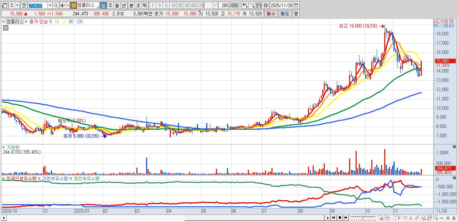Select minute 분 chart period
Image resolution: width=458 pixels, height=222 pixels.
pyautogui.click(x=131, y=5)
